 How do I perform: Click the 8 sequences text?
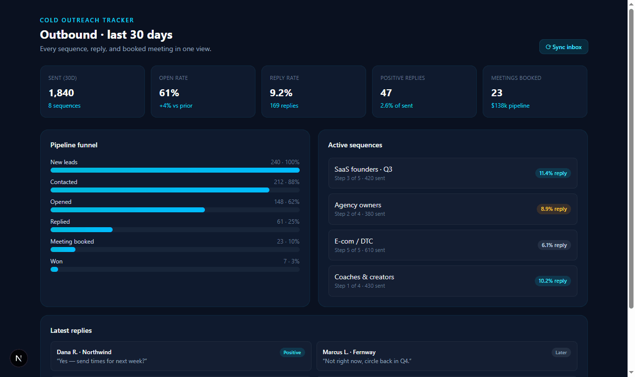(x=64, y=106)
